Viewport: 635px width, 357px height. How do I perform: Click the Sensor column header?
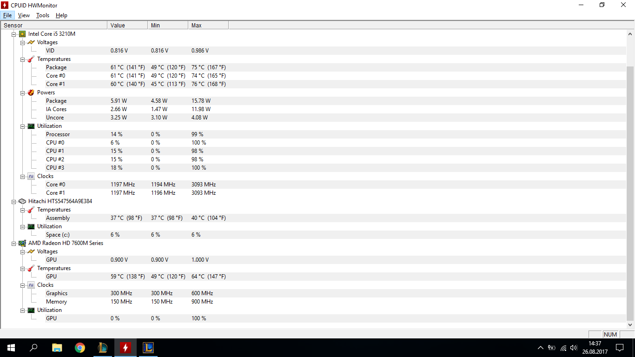click(54, 26)
